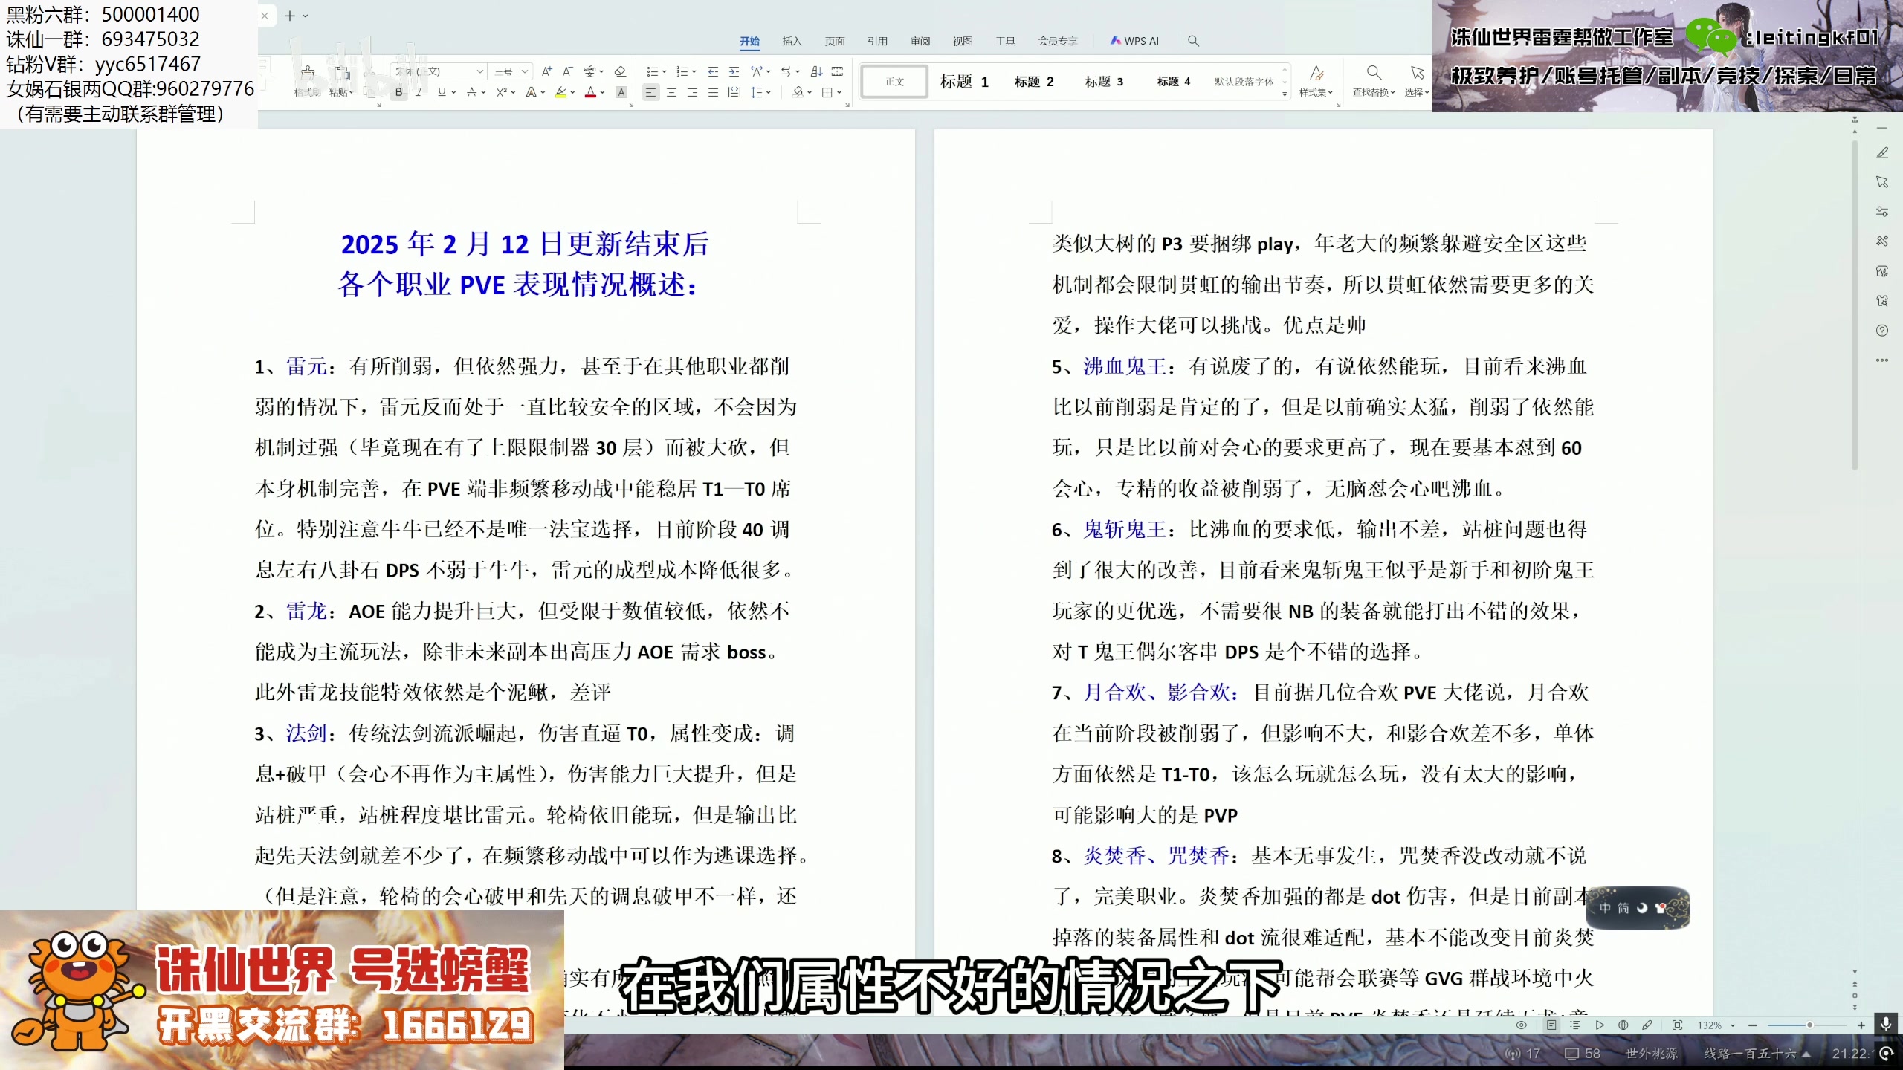Switch to the 插入 ribbon tab

tap(792, 41)
